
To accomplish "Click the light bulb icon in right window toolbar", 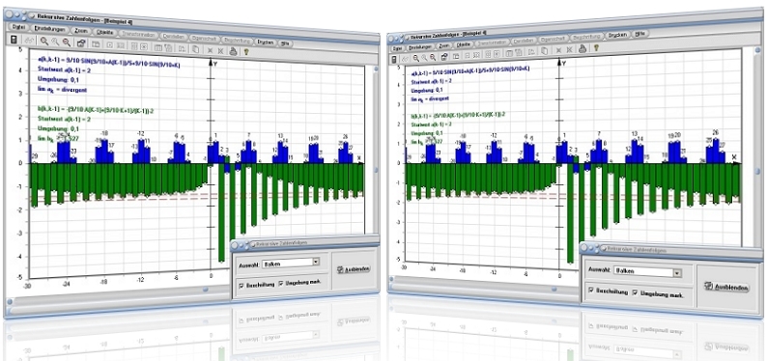I will [x=596, y=48].
